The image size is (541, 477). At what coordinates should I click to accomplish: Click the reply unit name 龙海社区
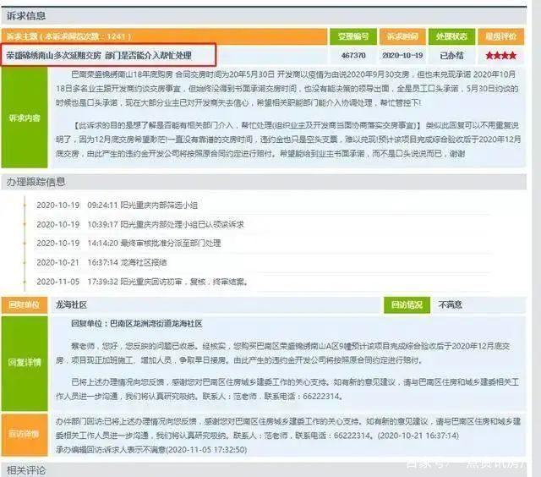pos(71,305)
